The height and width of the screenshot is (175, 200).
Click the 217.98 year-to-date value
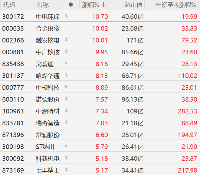click(188, 170)
